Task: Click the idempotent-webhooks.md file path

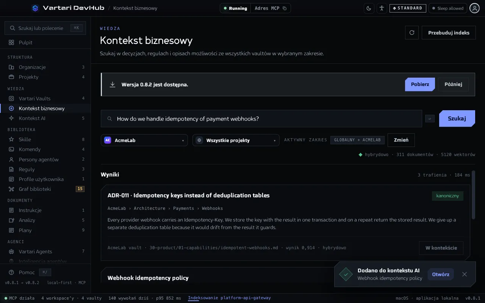Action: coord(214,248)
